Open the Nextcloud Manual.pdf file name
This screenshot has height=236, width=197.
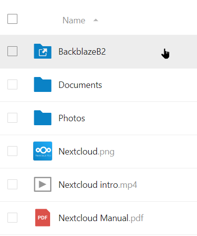(101, 218)
